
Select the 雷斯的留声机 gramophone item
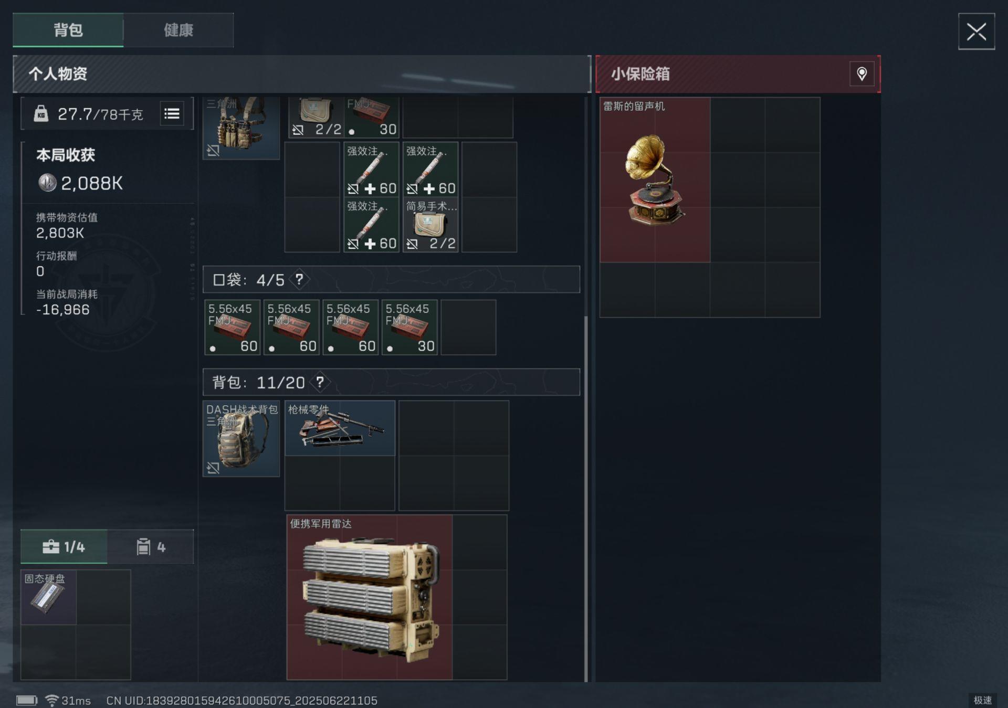pos(655,179)
